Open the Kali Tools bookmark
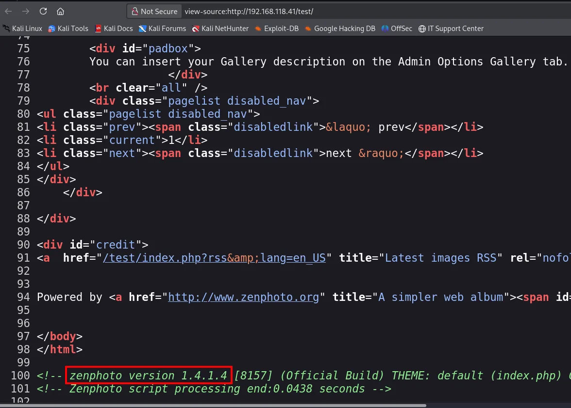 (x=68, y=28)
